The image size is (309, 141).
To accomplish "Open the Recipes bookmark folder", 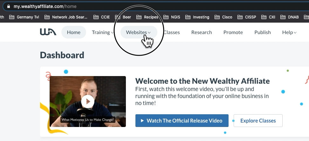I will 147,17.
